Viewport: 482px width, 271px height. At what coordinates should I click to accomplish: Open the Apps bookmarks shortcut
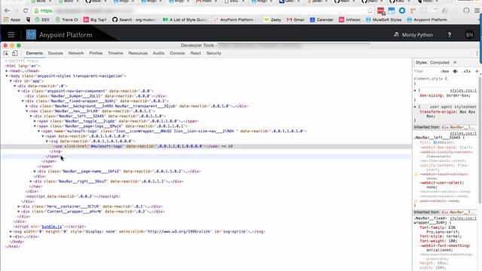(x=12, y=20)
